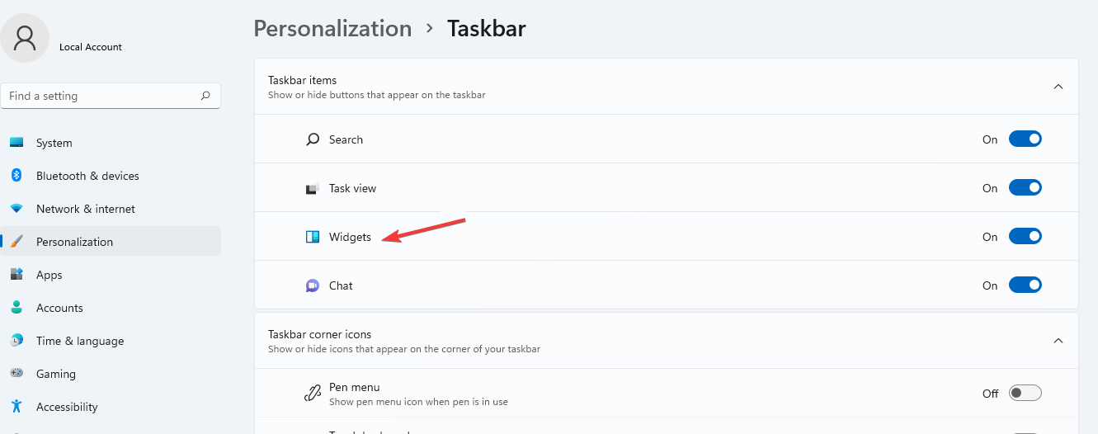The width and height of the screenshot is (1098, 434).
Task: Open the Time & language category
Action: pos(79,341)
